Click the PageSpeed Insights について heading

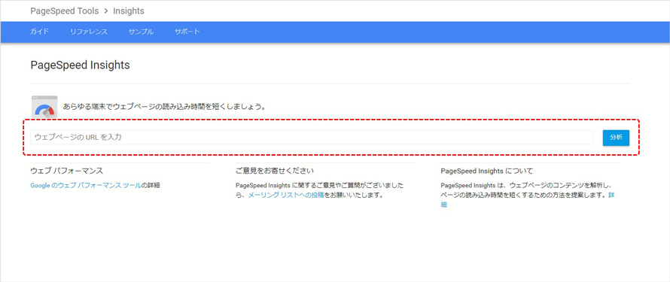tap(486, 171)
